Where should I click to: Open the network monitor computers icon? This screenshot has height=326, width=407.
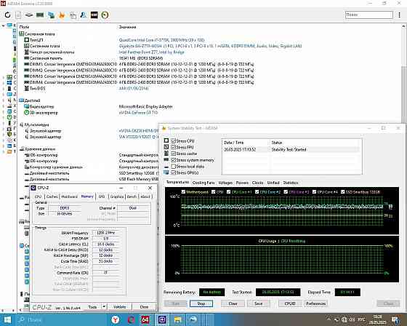click(51, 15)
